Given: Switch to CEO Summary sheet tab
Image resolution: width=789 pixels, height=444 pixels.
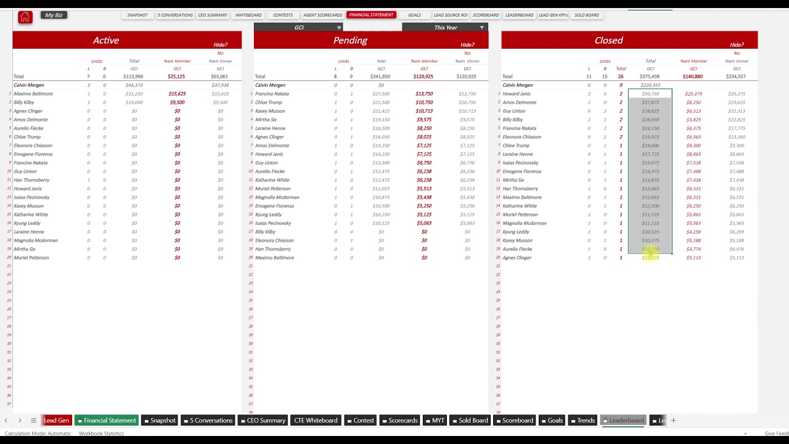Looking at the screenshot, I should tap(263, 421).
